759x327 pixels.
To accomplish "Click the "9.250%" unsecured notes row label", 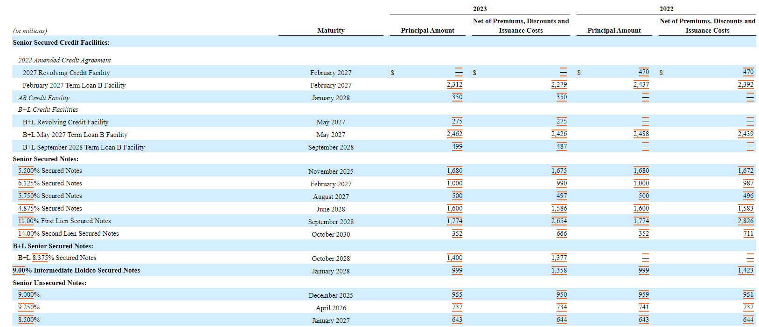I will [28, 307].
